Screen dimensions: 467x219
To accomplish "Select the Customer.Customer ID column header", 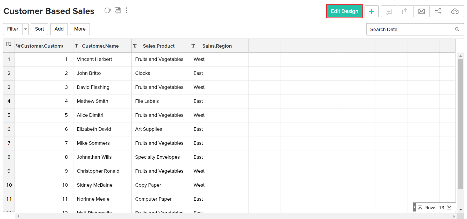I will pyautogui.click(x=44, y=46).
